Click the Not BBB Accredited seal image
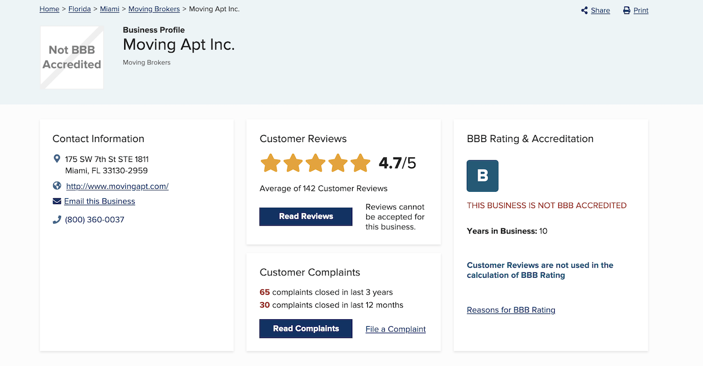Screen dimensions: 703x366 click(x=71, y=57)
